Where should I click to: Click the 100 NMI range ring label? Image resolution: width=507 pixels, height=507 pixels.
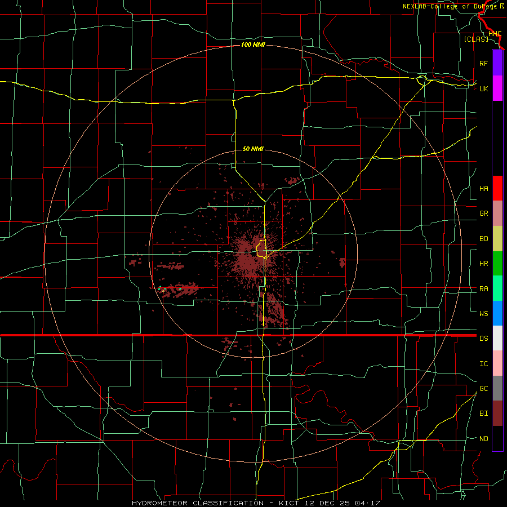253,45
